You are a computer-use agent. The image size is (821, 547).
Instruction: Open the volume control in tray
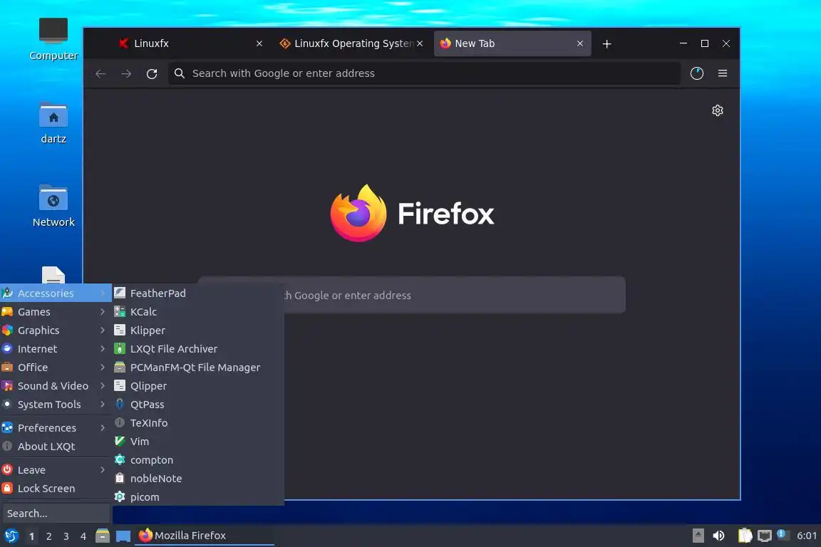(x=718, y=536)
